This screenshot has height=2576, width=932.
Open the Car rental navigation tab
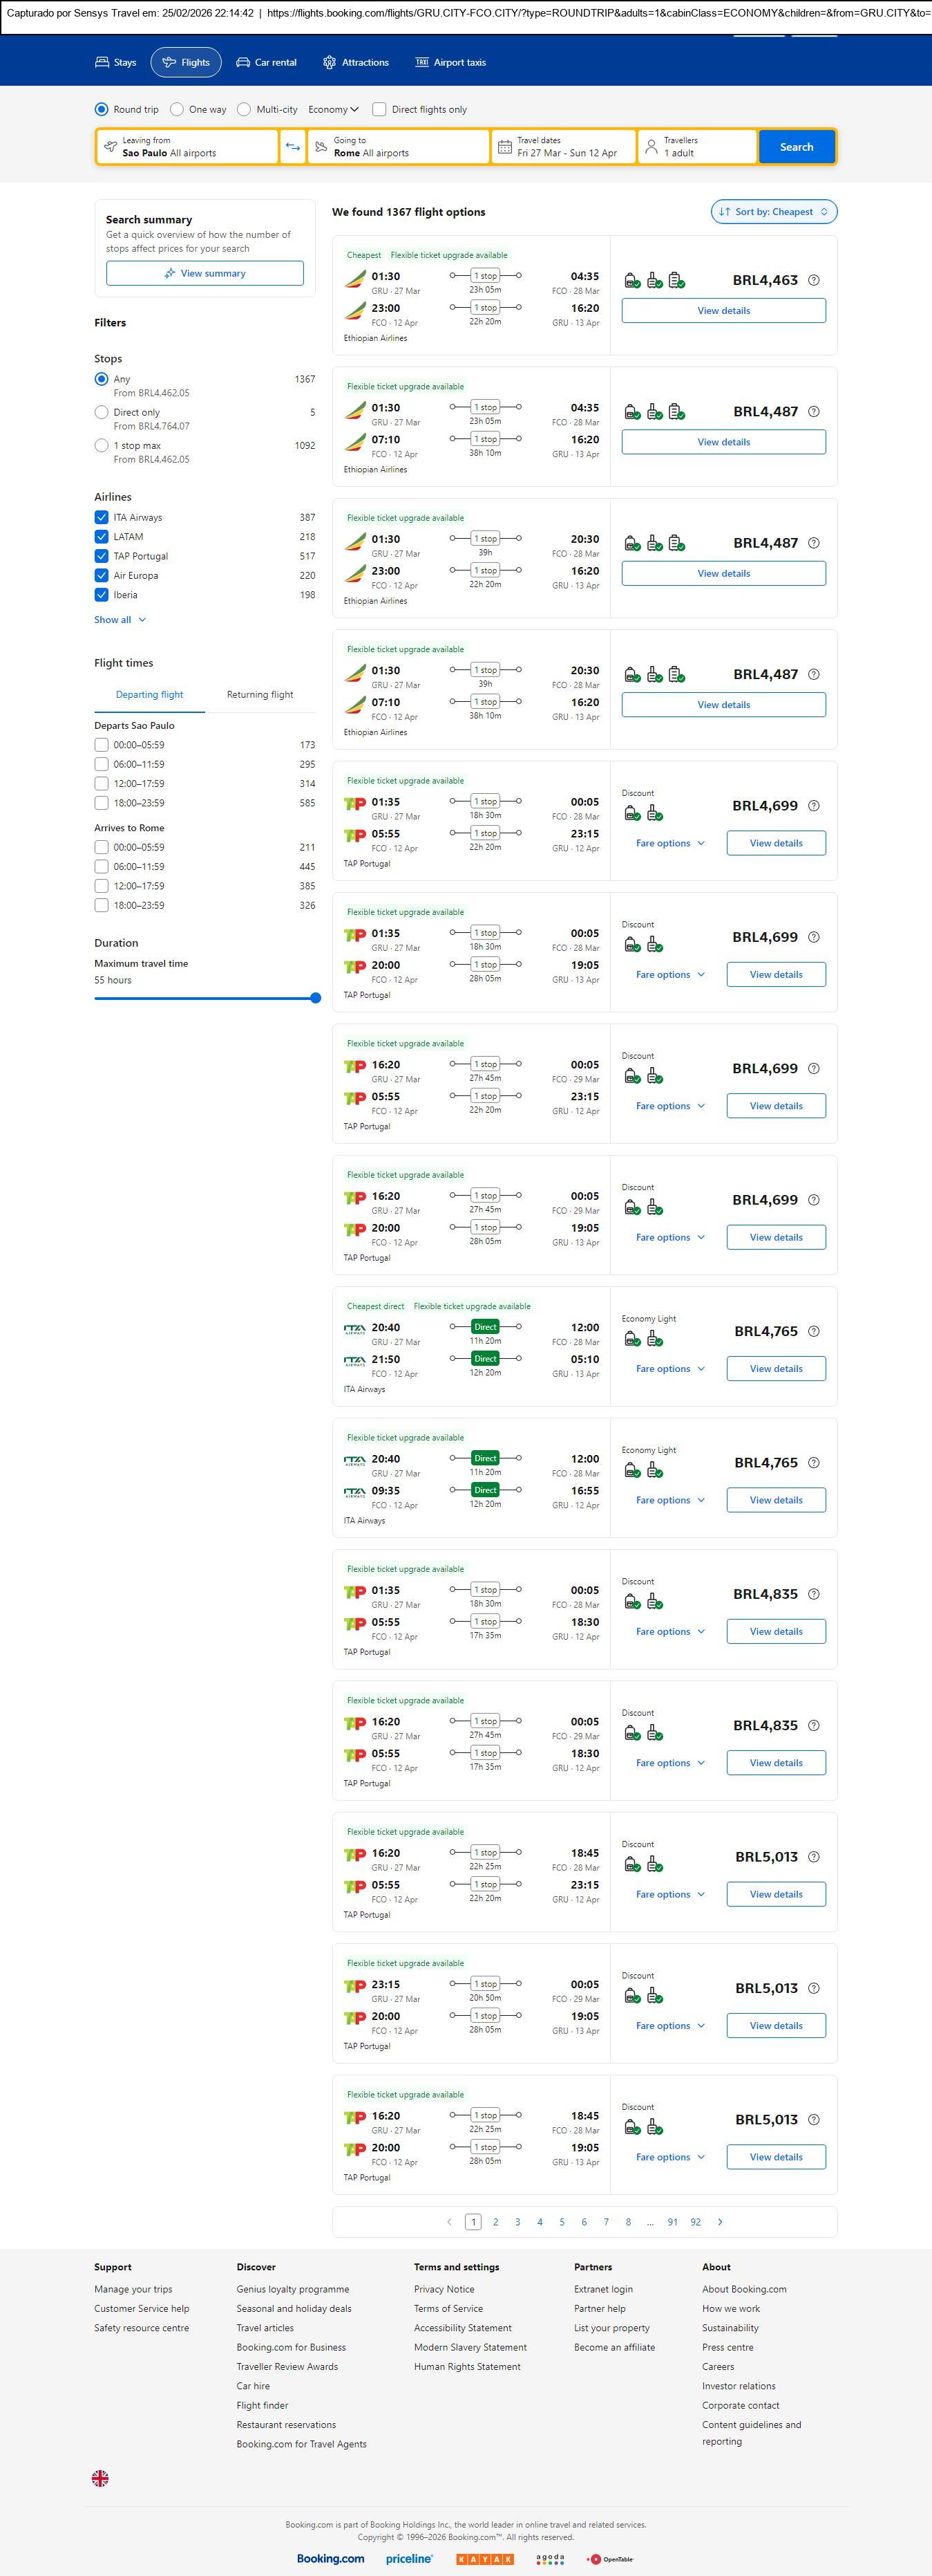[266, 62]
